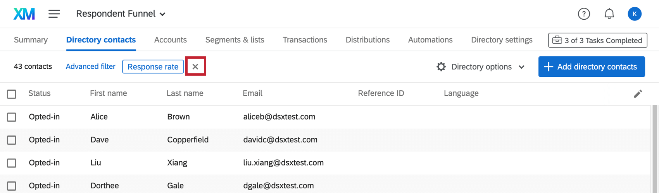The height and width of the screenshot is (193, 659).
Task: Open the Advanced filter link
Action: pyautogui.click(x=90, y=66)
